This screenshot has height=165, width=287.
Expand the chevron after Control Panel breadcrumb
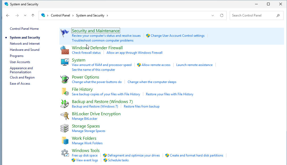click(73, 15)
